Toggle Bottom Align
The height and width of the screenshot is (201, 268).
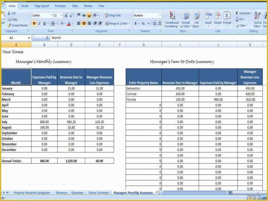coord(89,15)
